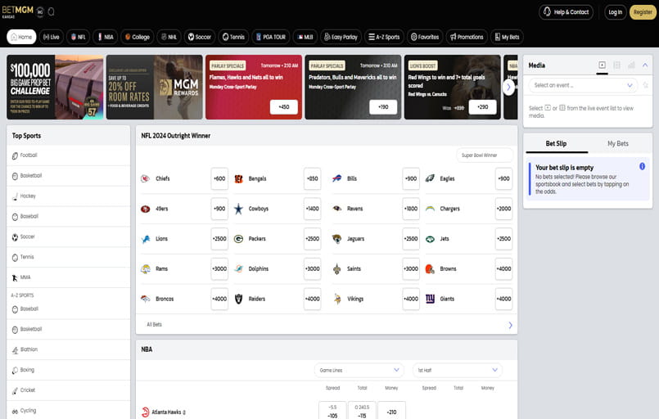Click the Super Bowl Winner chip
Viewport: 659px width, 419px height.
point(485,155)
